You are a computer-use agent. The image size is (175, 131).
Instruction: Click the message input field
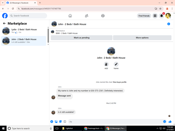115,122
